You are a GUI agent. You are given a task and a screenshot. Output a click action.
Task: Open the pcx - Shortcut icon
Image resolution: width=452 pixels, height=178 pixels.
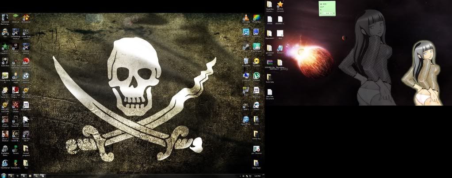[256, 149]
